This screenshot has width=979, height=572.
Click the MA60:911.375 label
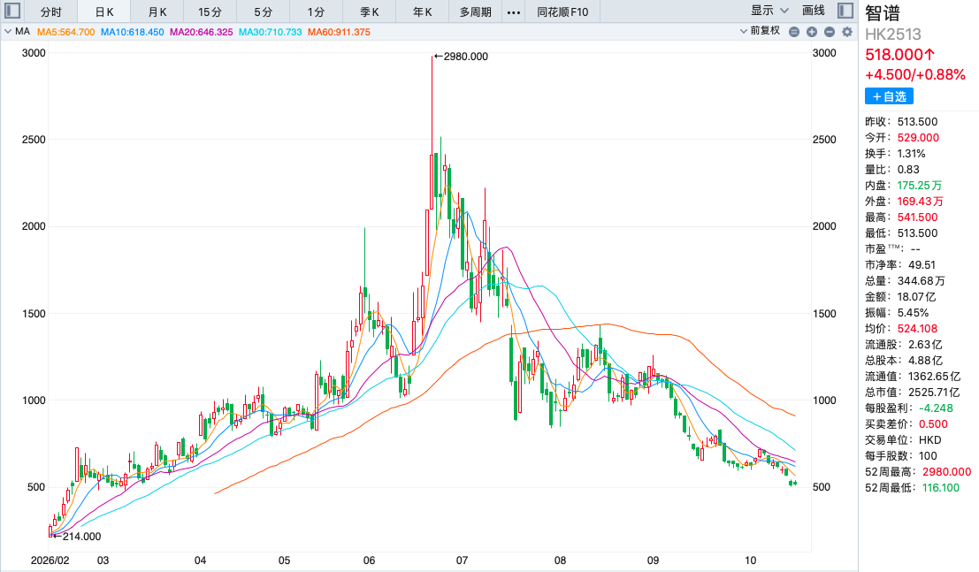(339, 32)
